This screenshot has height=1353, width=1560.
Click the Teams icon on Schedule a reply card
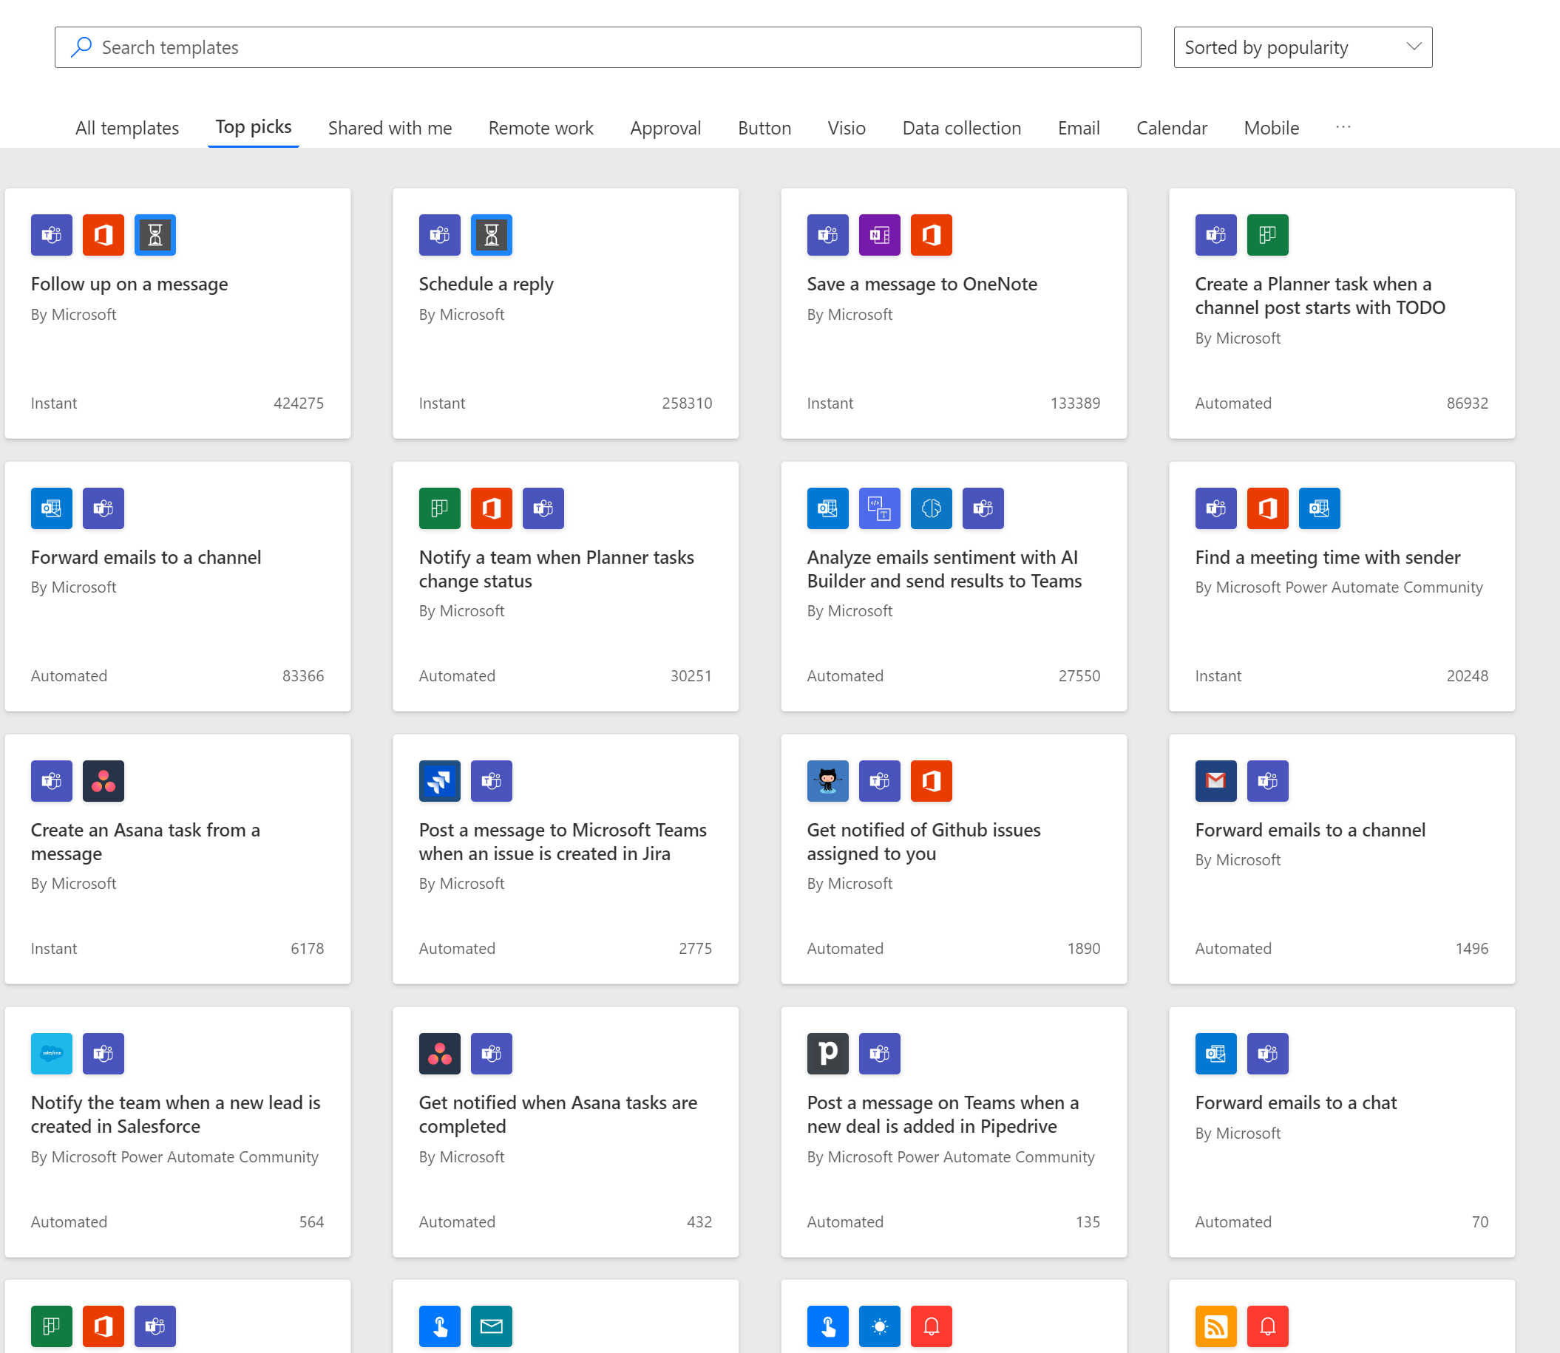440,235
